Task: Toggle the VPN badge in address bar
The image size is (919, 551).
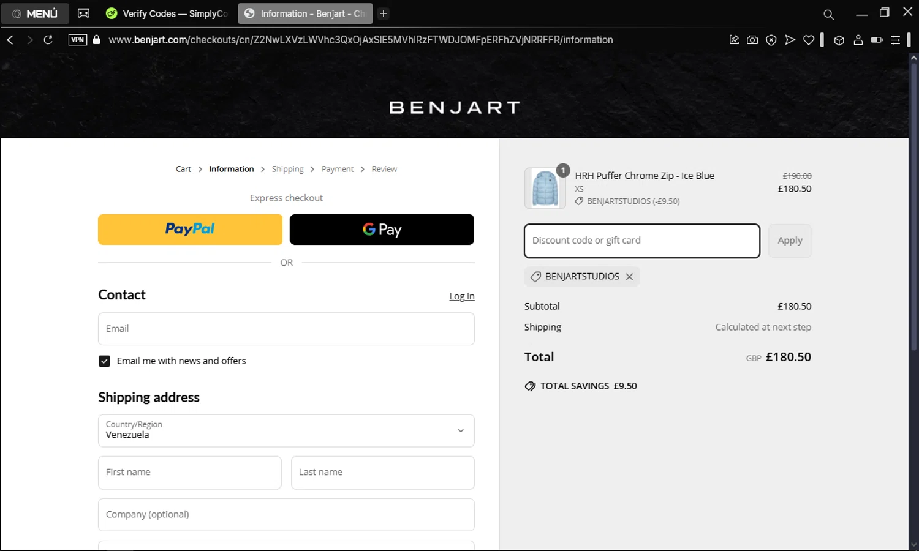Action: click(x=78, y=40)
